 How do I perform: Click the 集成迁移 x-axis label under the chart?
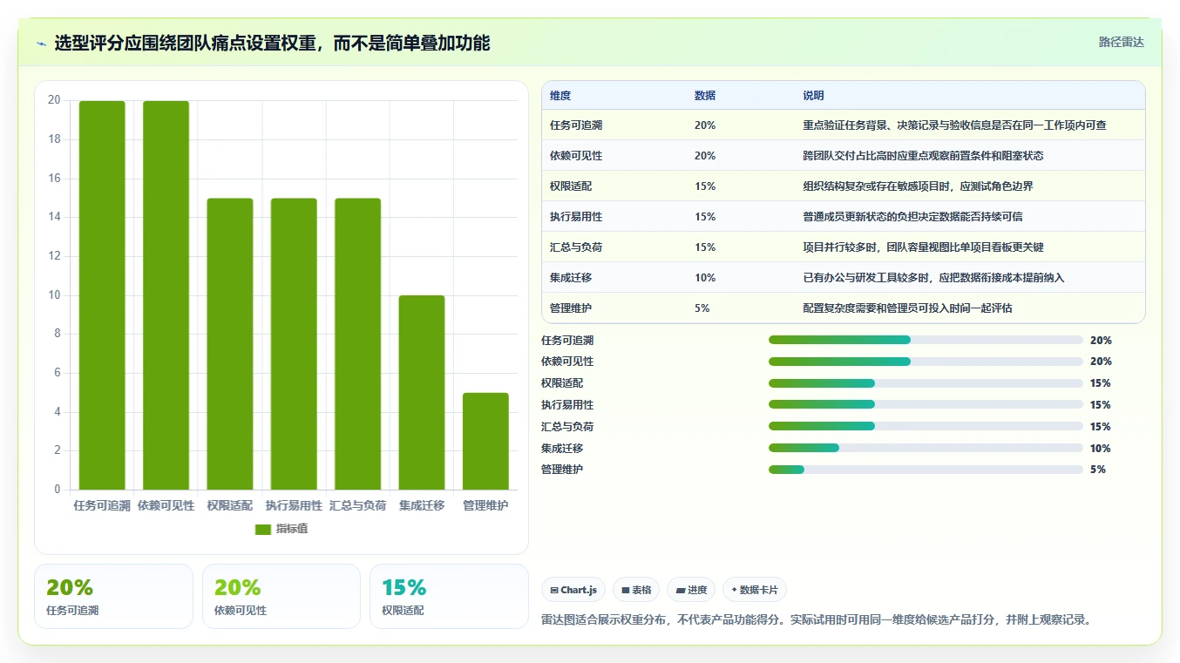[x=422, y=505]
